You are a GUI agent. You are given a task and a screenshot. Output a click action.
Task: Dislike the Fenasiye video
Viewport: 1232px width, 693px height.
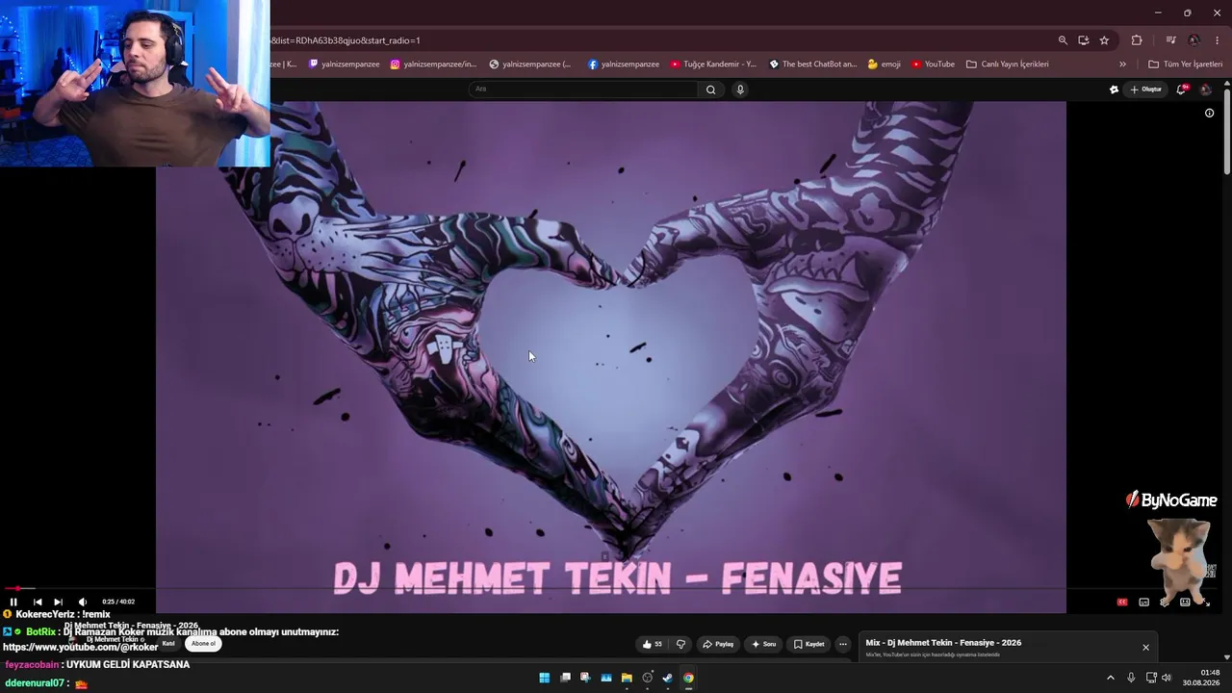coord(680,644)
